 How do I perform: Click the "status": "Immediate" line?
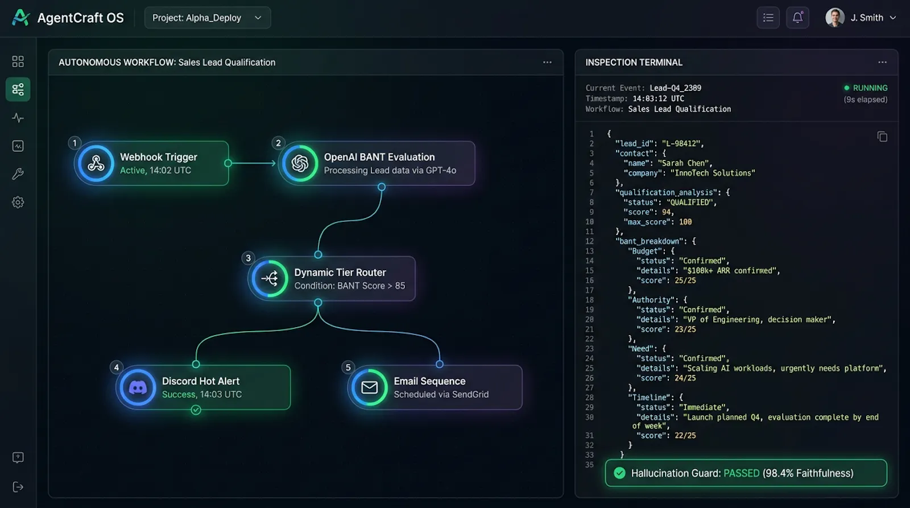click(x=682, y=408)
